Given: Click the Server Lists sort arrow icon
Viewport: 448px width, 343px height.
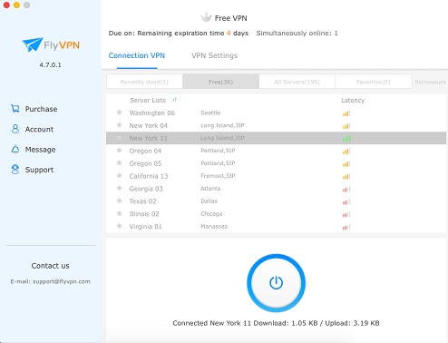Looking at the screenshot, I should pos(174,100).
